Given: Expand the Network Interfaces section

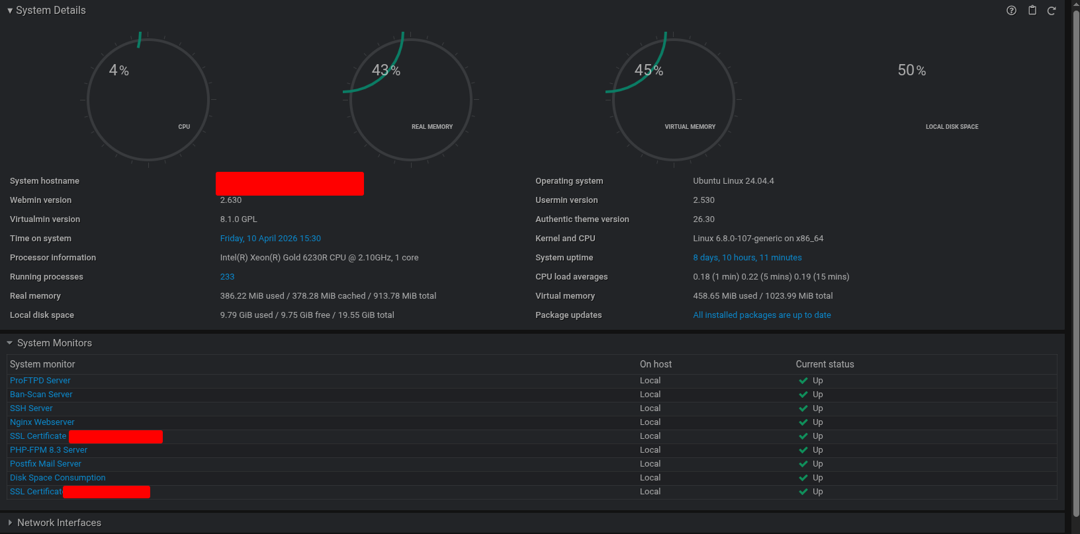Looking at the screenshot, I should click(x=10, y=523).
